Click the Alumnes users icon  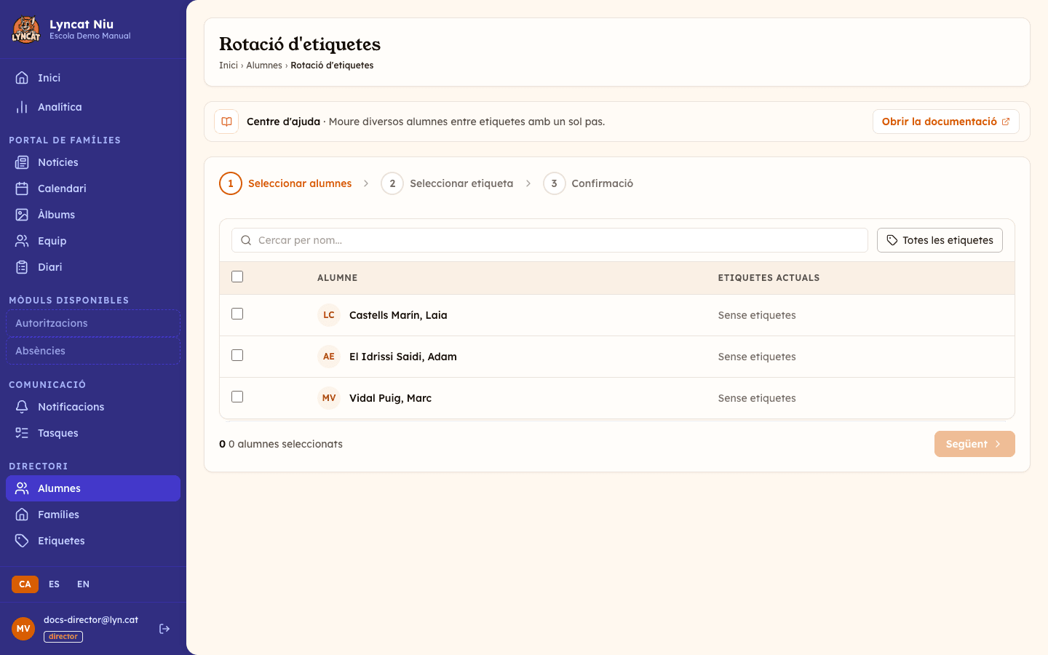(22, 488)
